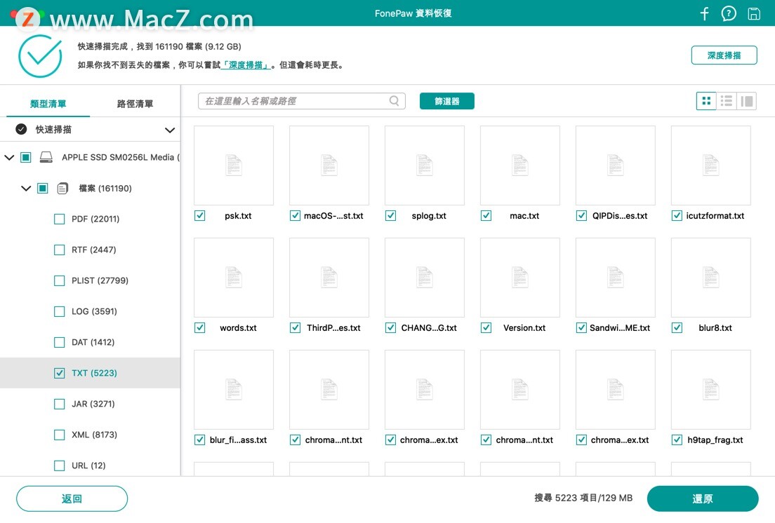The image size is (775, 523).
Task: Uncheck the words.txt file checkbox
Action: coord(199,327)
